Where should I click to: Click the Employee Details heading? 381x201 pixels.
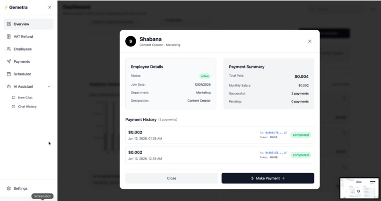[147, 67]
